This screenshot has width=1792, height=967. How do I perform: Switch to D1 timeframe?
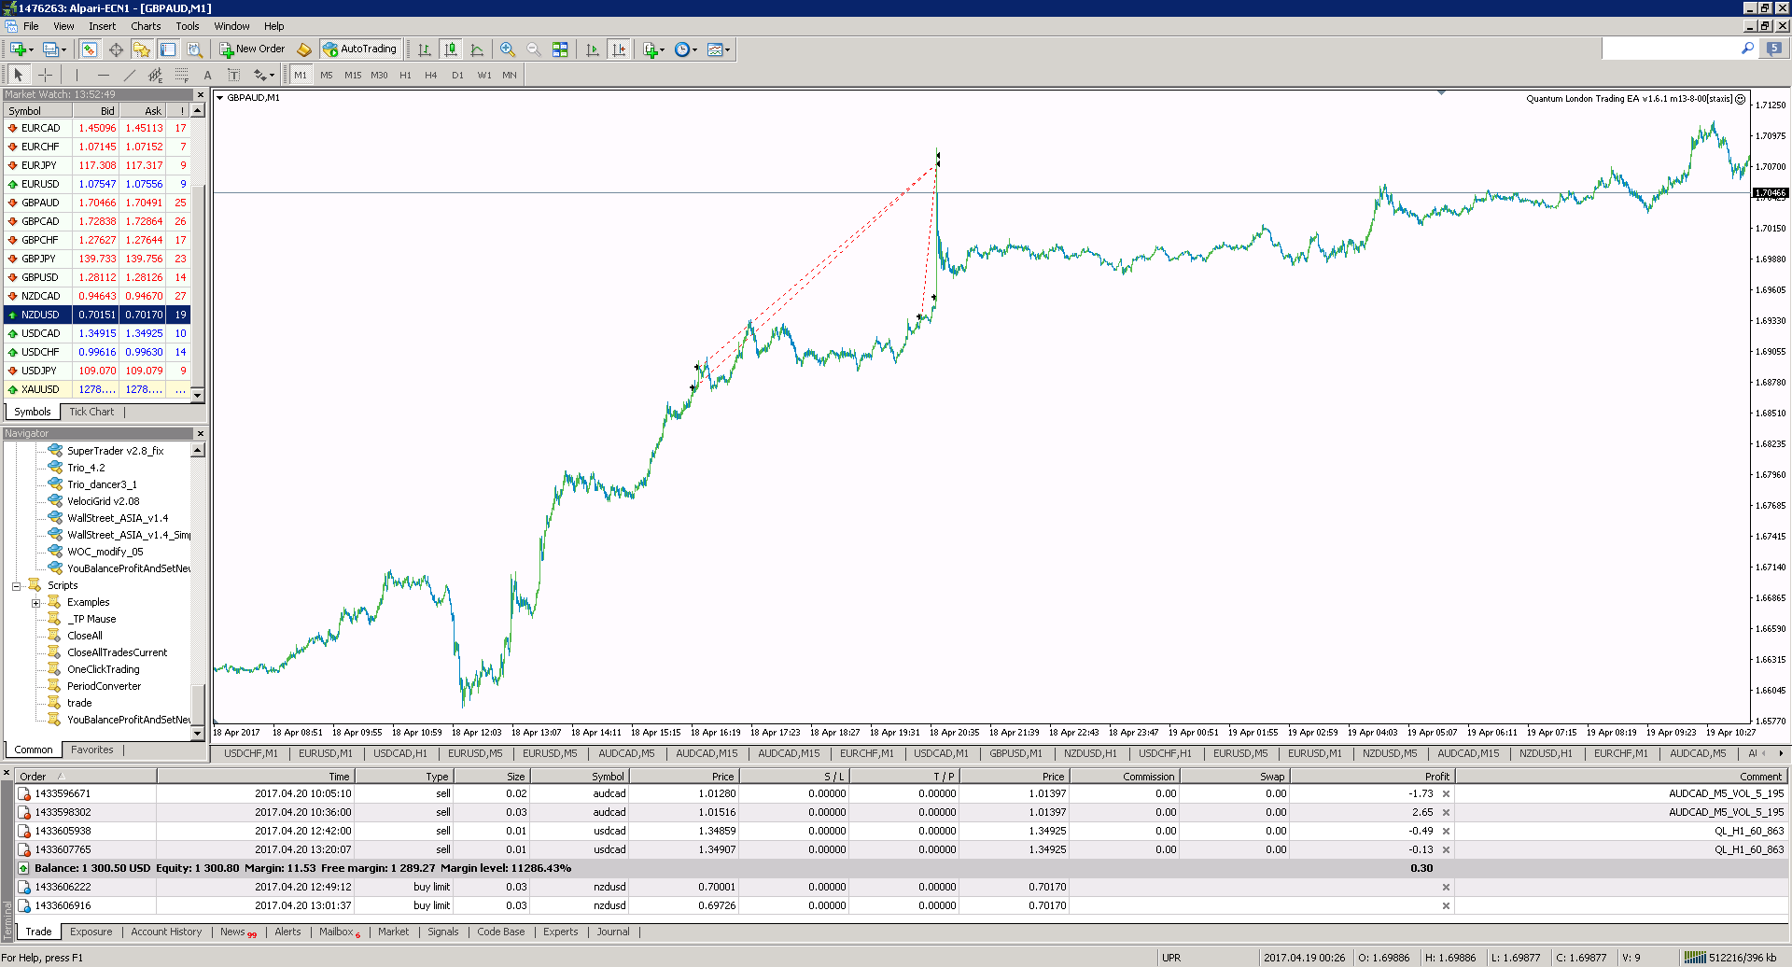(x=457, y=75)
